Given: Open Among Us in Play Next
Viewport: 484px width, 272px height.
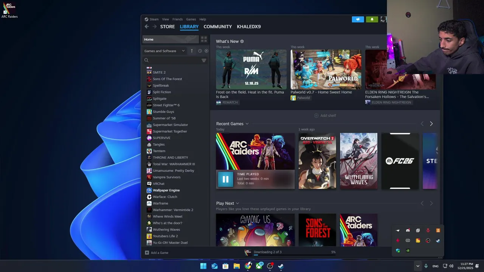Looking at the screenshot, I should (x=255, y=230).
